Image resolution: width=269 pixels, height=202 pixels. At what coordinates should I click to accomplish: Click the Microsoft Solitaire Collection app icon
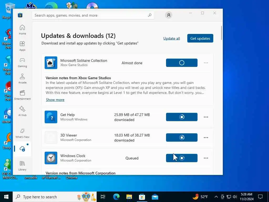click(x=51, y=63)
